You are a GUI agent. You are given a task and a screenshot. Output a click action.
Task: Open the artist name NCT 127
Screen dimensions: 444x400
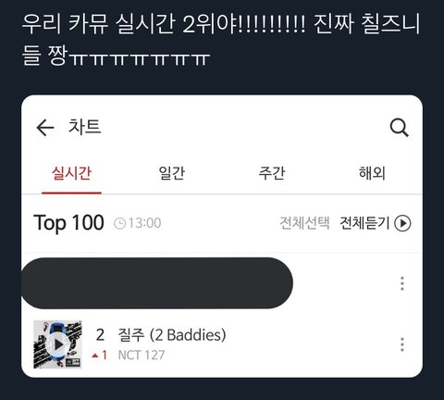pyautogui.click(x=142, y=356)
